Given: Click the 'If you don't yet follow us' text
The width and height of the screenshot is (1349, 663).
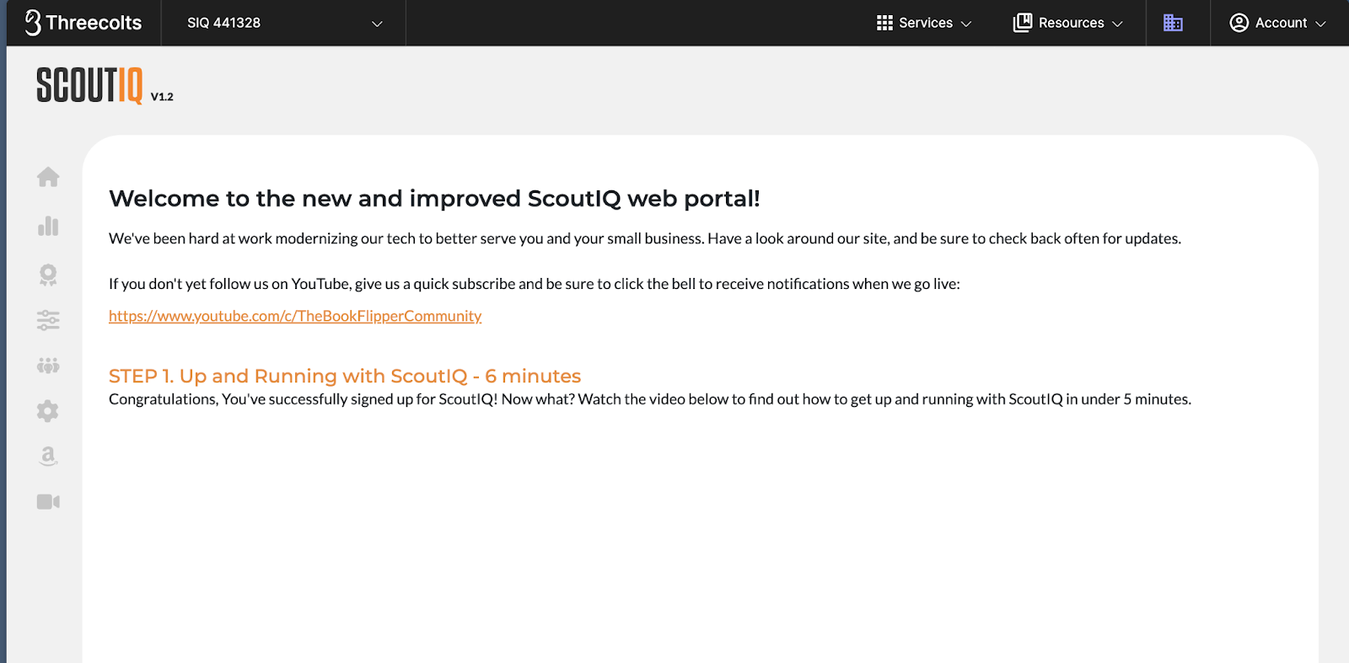Looking at the screenshot, I should pyautogui.click(x=535, y=284).
